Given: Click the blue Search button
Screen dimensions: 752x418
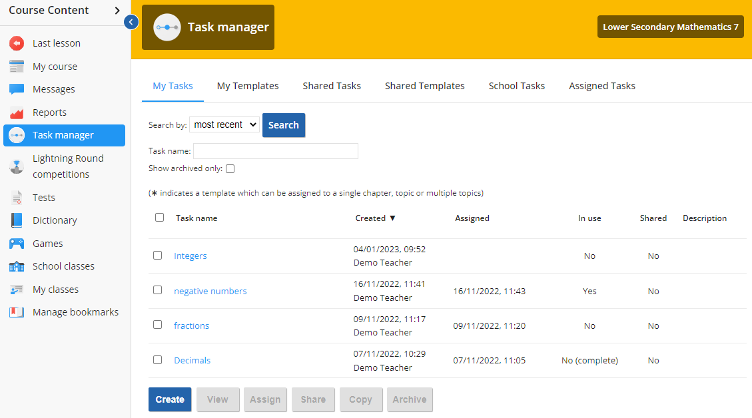Looking at the screenshot, I should point(284,125).
